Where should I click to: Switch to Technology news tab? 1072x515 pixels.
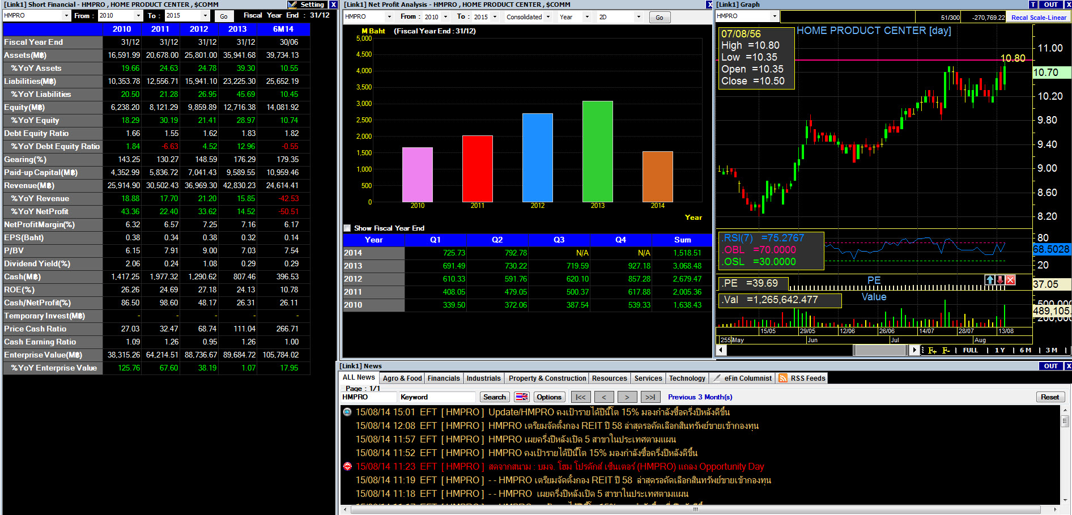click(x=687, y=378)
